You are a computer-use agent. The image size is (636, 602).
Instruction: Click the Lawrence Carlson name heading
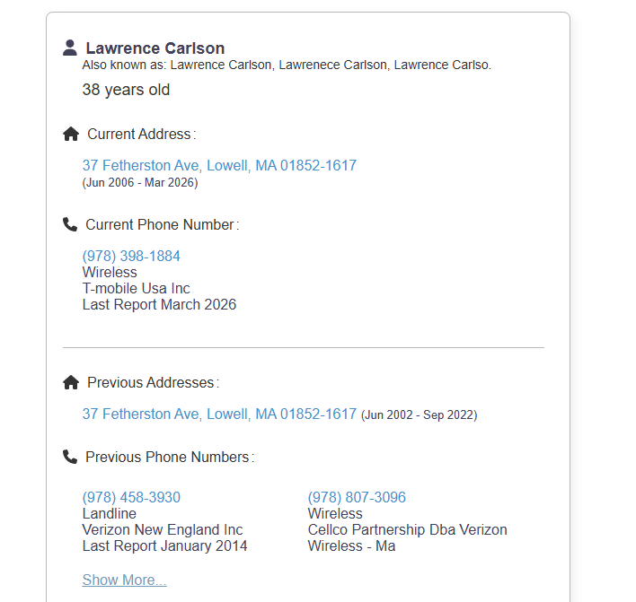155,48
